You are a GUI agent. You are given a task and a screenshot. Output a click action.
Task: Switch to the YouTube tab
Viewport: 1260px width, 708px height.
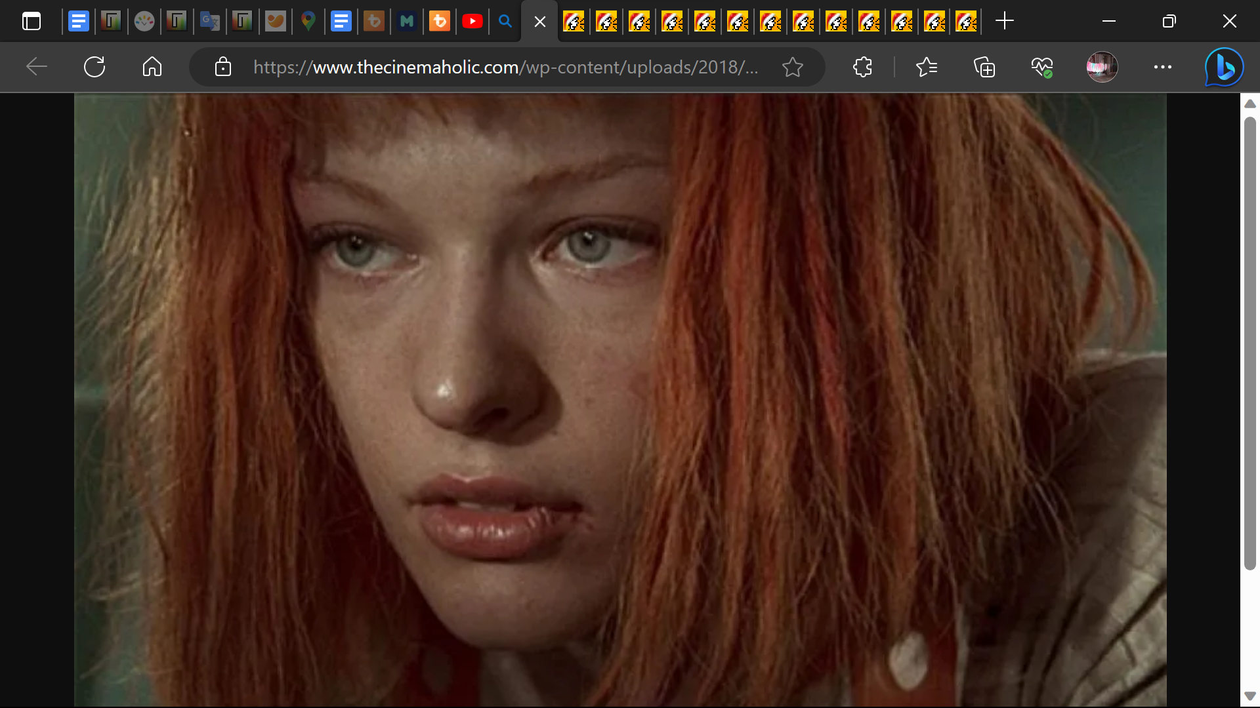click(x=472, y=22)
